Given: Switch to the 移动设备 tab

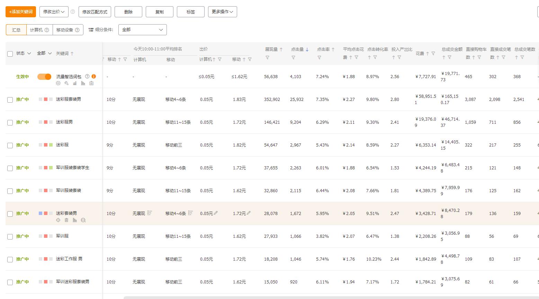Looking at the screenshot, I should pyautogui.click(x=65, y=30).
